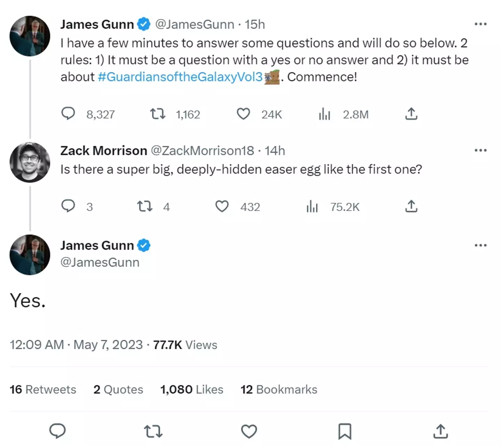The image size is (501, 446).
Task: Click the share upload icon in the bottom bar
Action: [x=440, y=432]
